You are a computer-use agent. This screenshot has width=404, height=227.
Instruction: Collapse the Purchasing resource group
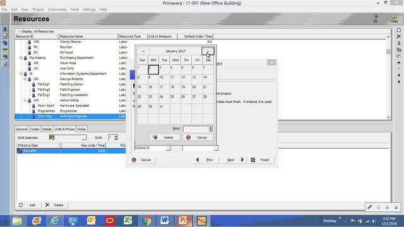click(21, 57)
